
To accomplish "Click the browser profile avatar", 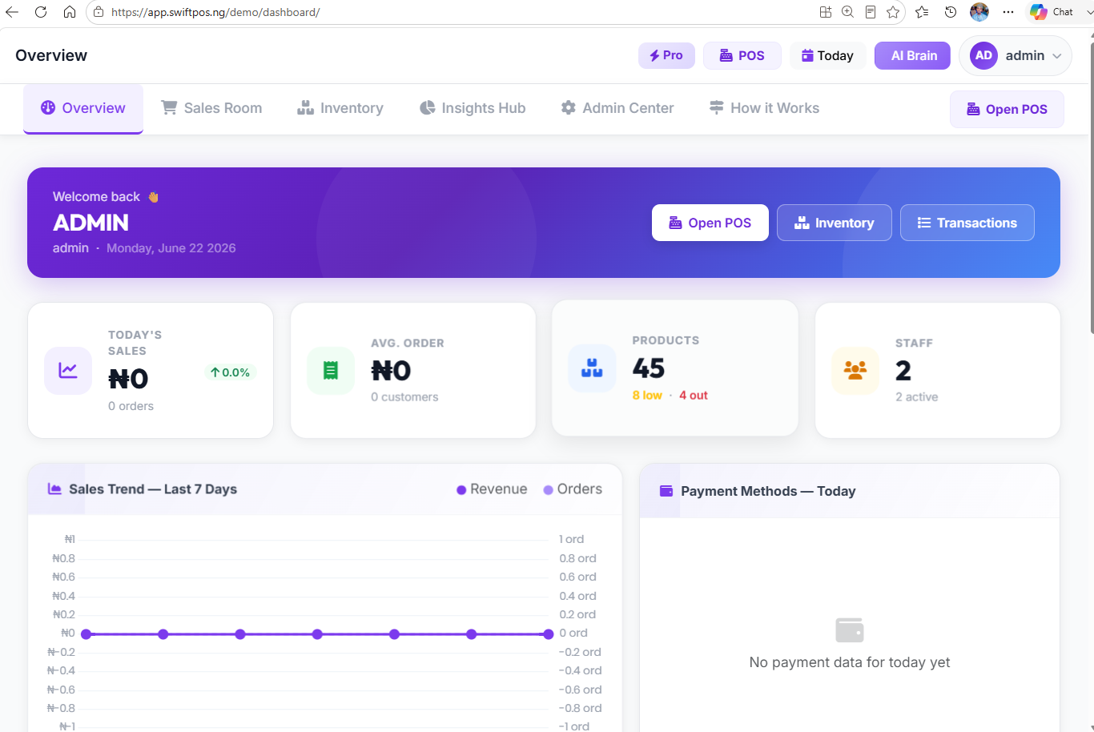I will pyautogui.click(x=979, y=12).
